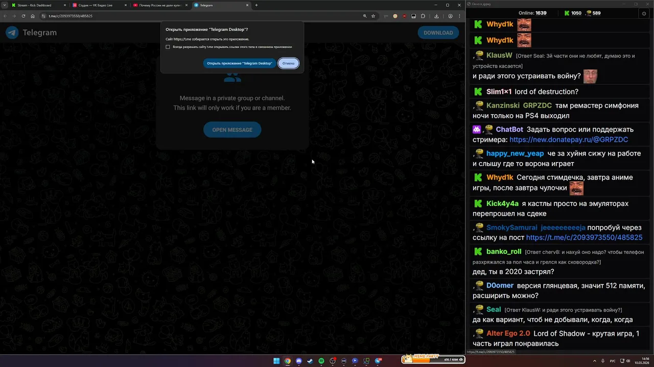Image resolution: width=654 pixels, height=367 pixels.
Task: Open Chrome three-dot menu
Action: coord(459,16)
